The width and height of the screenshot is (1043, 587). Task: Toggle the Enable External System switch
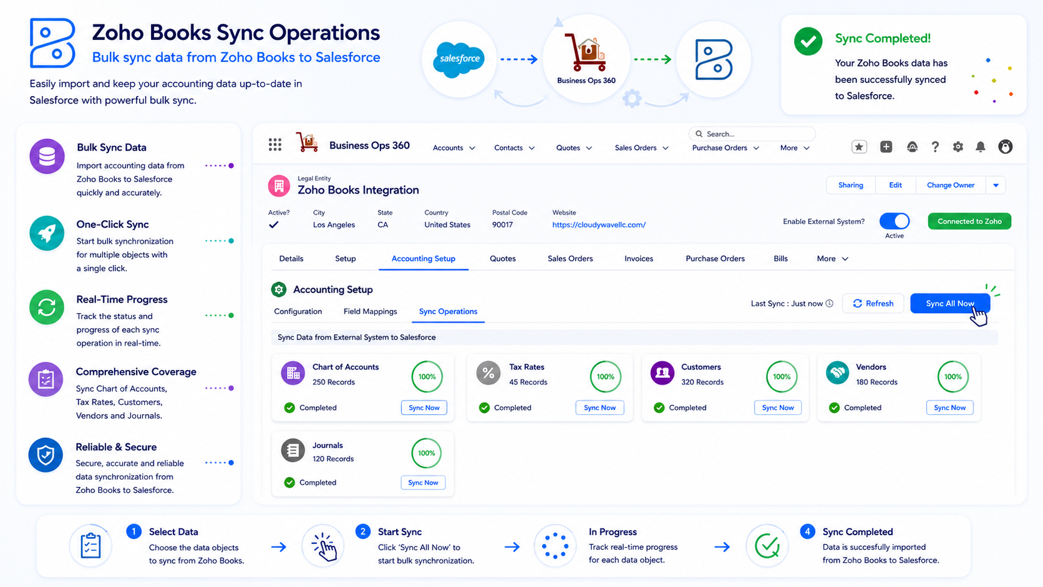pos(895,221)
